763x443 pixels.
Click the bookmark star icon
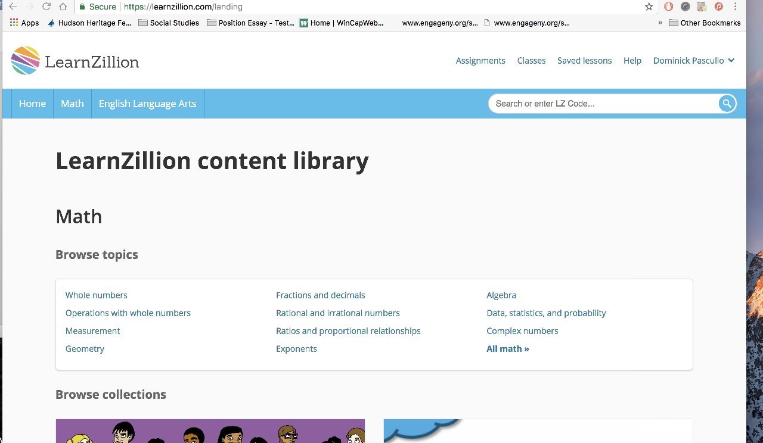pyautogui.click(x=648, y=7)
